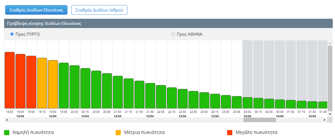Click the up arrow of vertical scrollbar
335x138 pixels.
(x=330, y=43)
